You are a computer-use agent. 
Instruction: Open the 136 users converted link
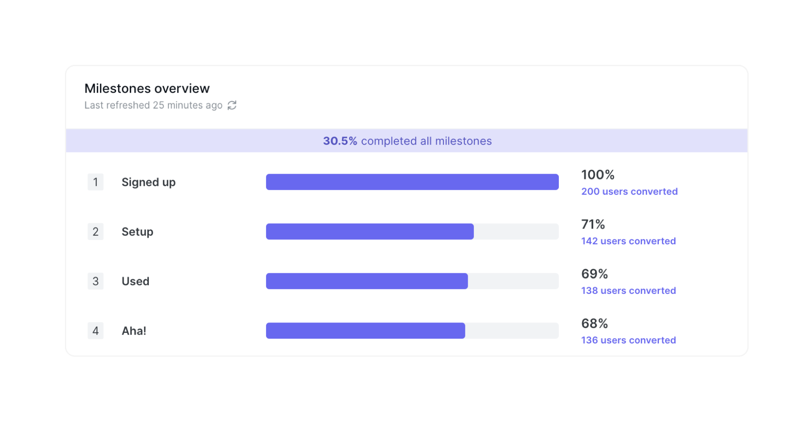(628, 340)
